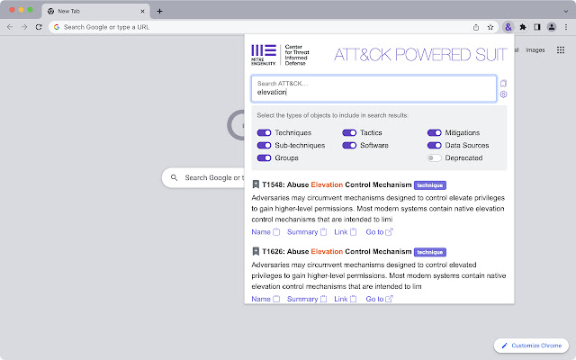Screen dimensions: 576x360
Task: Copy Name of T1548 result
Action: [265, 232]
